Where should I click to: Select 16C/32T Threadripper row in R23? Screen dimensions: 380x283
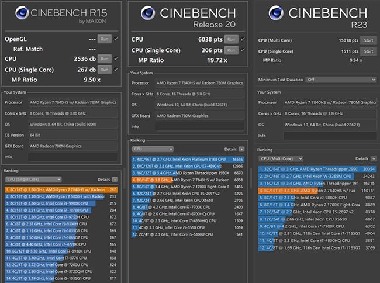point(317,184)
